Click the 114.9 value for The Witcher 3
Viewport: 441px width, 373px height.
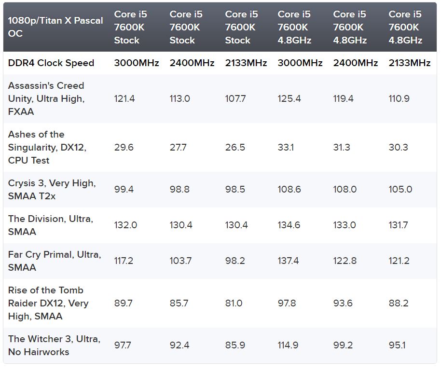pos(288,345)
